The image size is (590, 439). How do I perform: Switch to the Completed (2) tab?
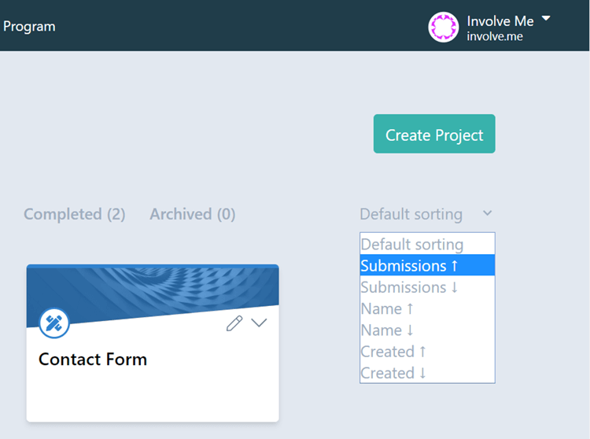pos(75,214)
